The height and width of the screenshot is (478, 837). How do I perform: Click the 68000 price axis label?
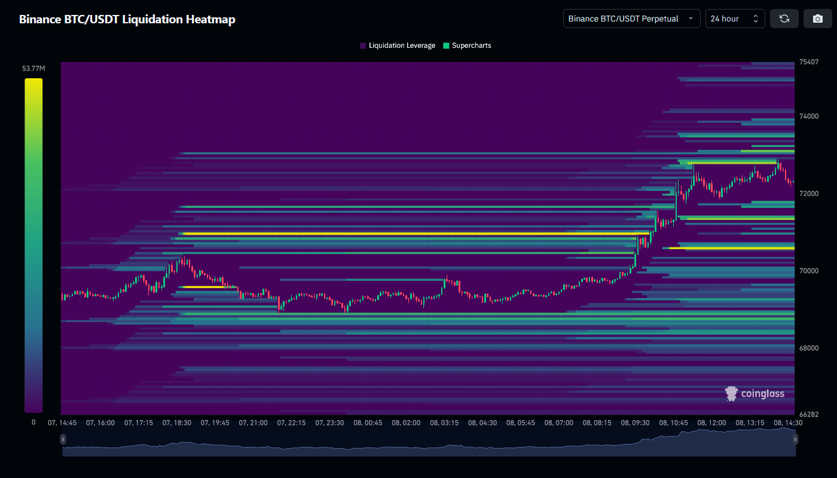click(x=809, y=348)
